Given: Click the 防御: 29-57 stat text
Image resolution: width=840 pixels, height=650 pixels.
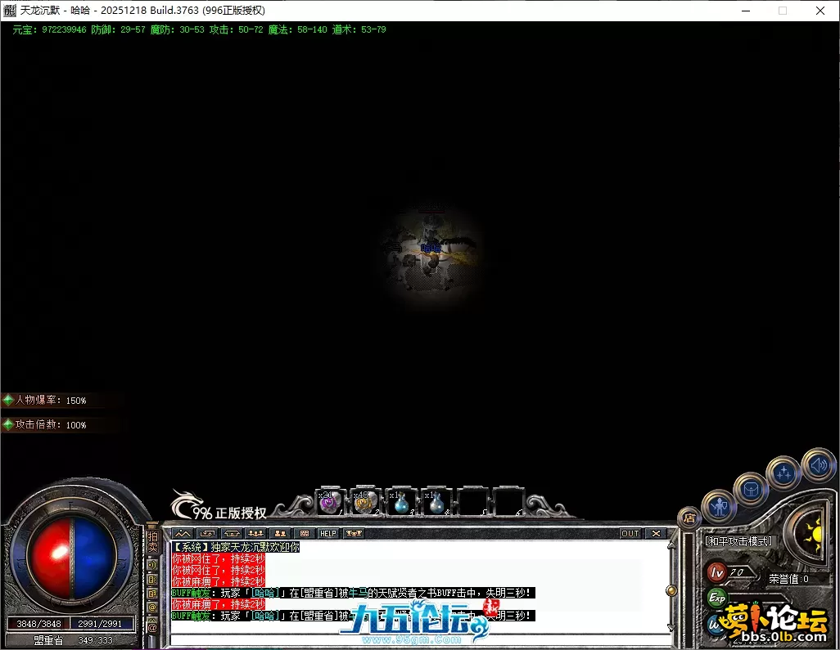Looking at the screenshot, I should pos(119,29).
